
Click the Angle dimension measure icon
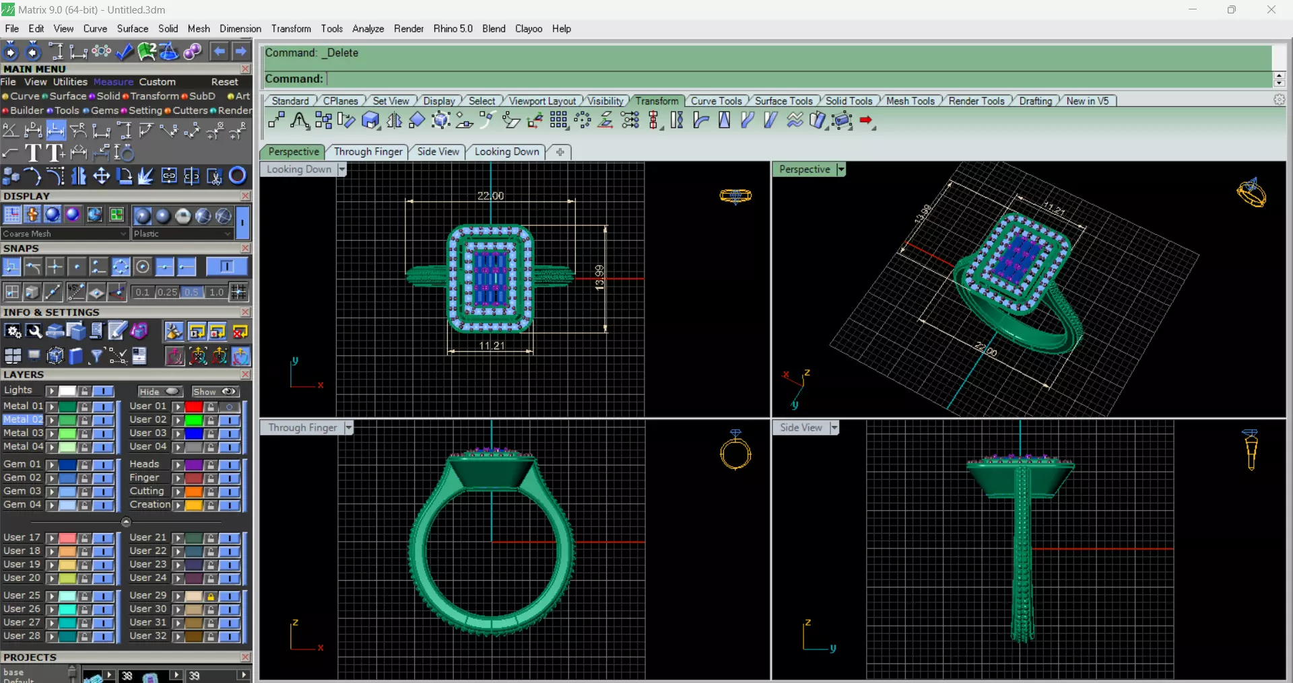tap(11, 131)
